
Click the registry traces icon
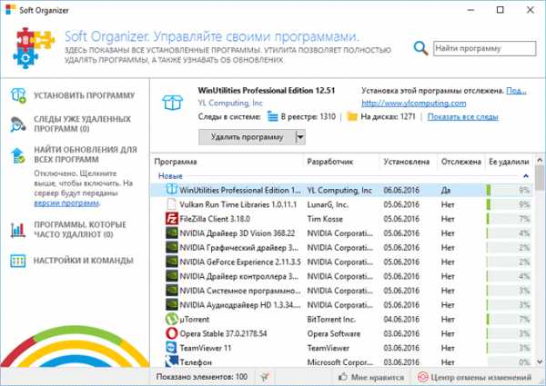pos(273,116)
